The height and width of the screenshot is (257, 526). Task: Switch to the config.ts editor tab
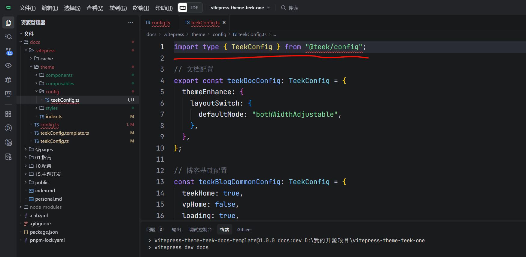point(158,22)
